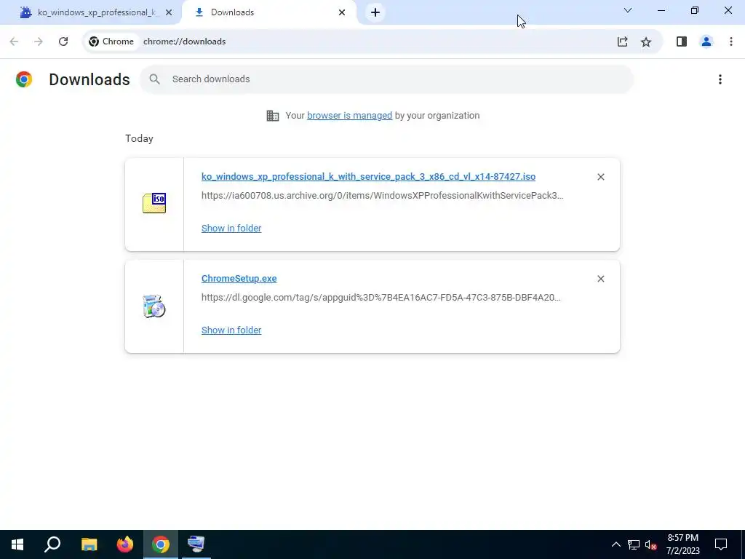
Task: Open the browser is managed link
Action: (x=350, y=116)
